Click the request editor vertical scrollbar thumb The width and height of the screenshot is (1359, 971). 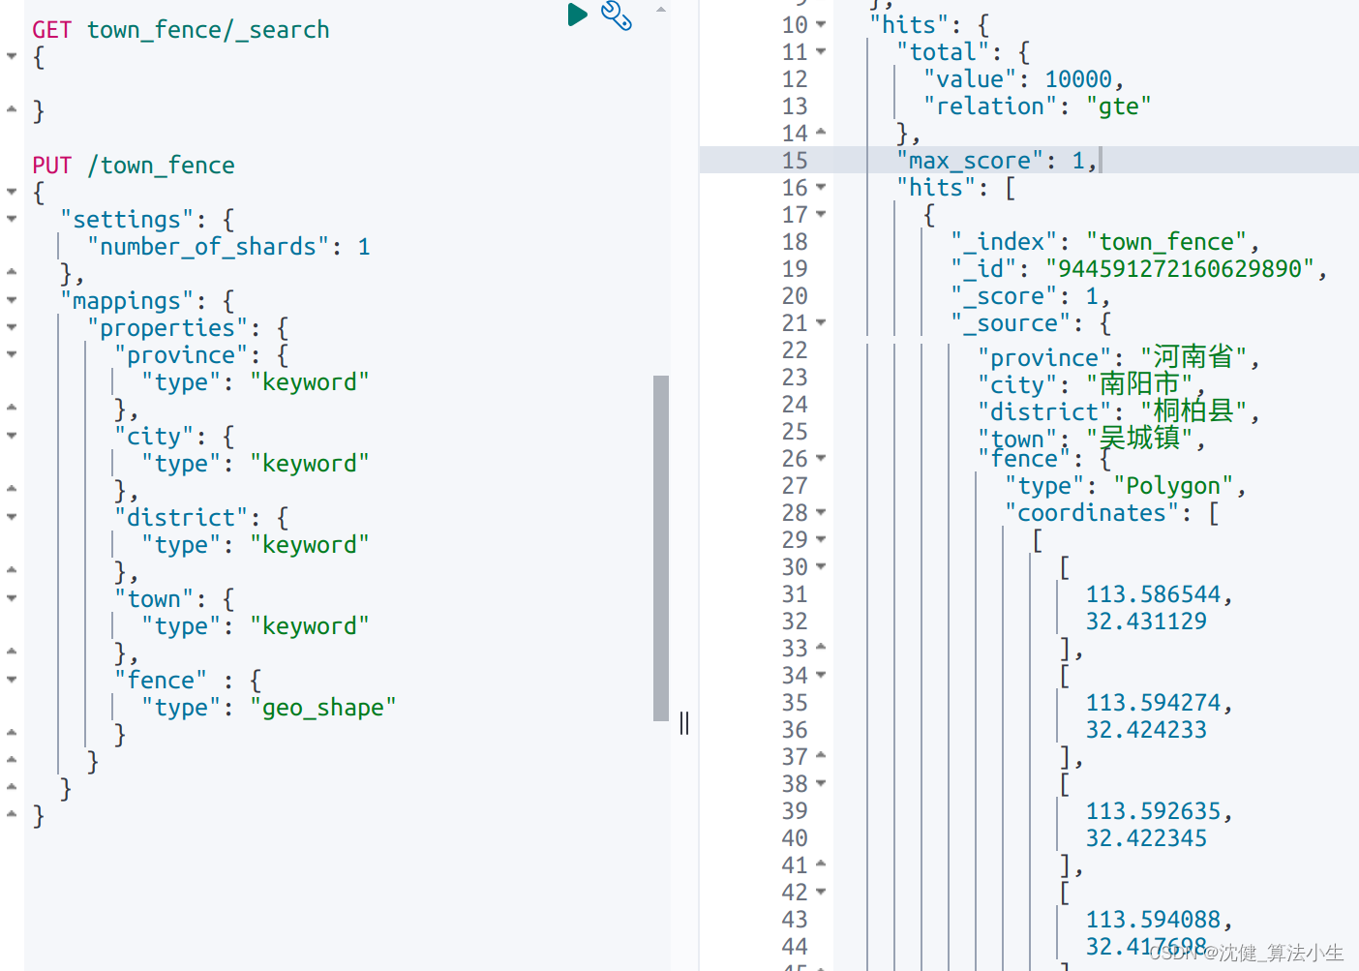(x=661, y=548)
